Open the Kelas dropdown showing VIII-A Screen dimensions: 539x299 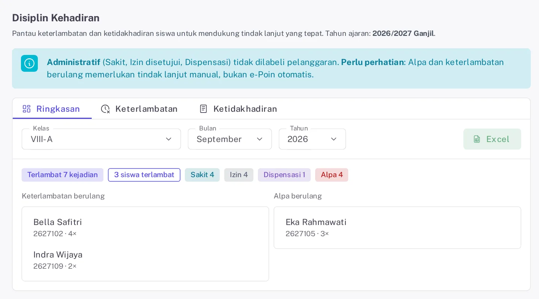(x=101, y=139)
